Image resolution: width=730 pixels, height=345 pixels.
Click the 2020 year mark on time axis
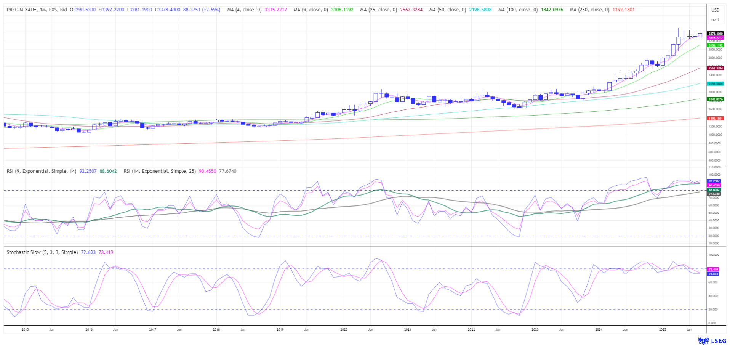click(x=344, y=329)
